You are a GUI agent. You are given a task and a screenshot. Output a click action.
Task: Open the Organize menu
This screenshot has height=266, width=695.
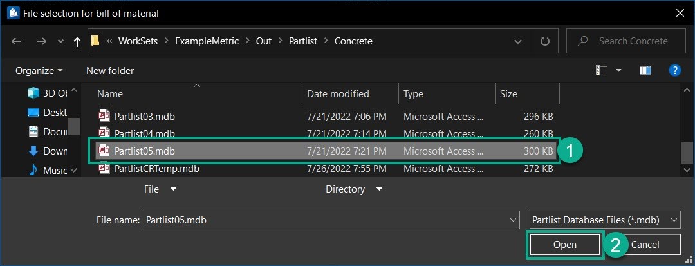(x=39, y=70)
